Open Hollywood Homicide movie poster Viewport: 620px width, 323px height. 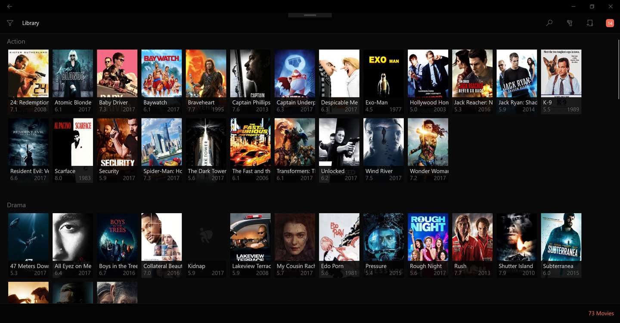pyautogui.click(x=428, y=82)
